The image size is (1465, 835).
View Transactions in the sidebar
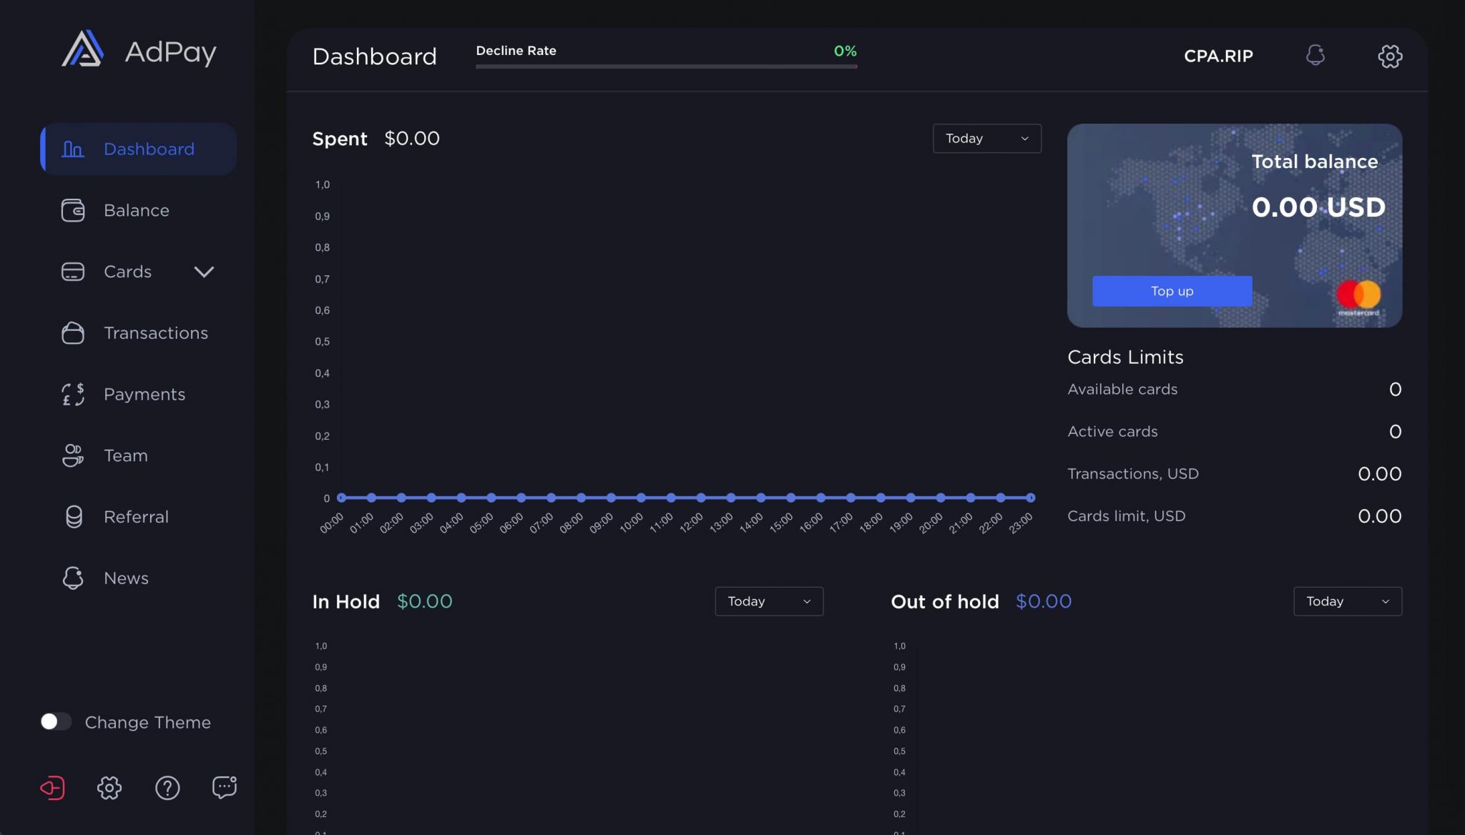[156, 333]
